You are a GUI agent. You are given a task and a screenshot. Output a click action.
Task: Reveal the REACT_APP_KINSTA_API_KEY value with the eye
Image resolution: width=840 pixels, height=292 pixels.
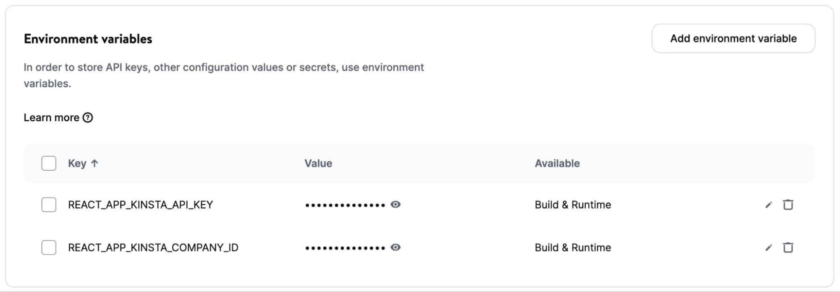395,205
